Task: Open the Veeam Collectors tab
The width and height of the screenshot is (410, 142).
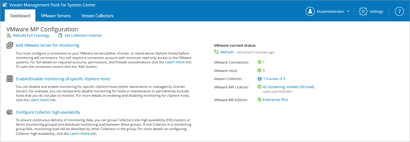Action: (97, 16)
